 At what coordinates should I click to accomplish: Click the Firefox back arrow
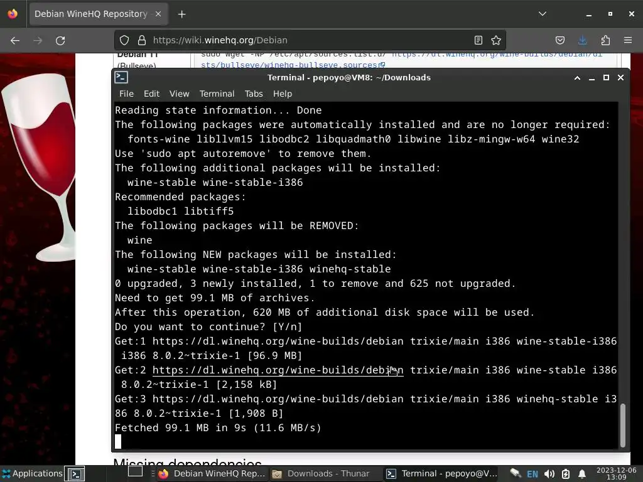coord(15,41)
